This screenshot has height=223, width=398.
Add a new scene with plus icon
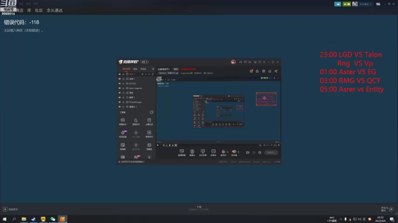(x=153, y=69)
